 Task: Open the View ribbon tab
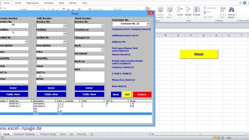[84, 3]
